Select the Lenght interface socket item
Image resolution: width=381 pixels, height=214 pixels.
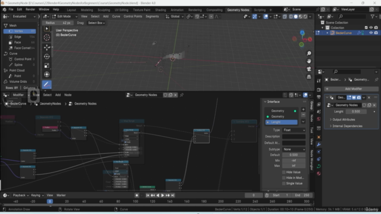point(282,122)
